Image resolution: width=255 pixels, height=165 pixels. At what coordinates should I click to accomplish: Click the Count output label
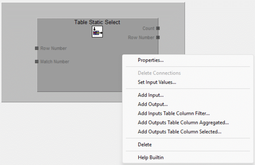click(x=148, y=28)
